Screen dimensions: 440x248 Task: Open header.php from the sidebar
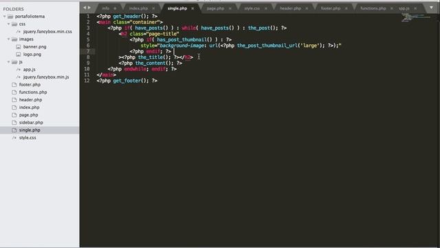point(30,100)
